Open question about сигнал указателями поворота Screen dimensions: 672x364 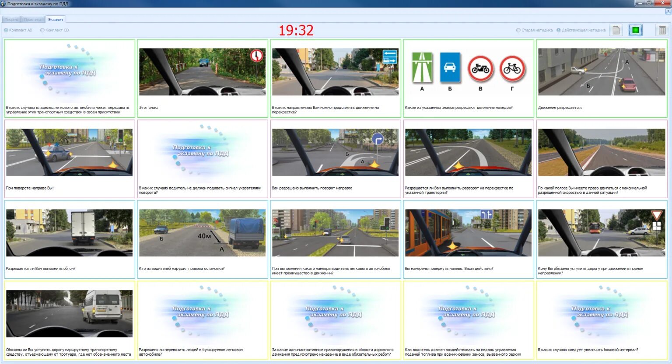click(x=203, y=159)
